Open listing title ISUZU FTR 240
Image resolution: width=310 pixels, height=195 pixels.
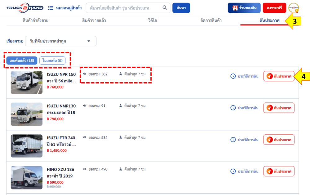[61, 141]
